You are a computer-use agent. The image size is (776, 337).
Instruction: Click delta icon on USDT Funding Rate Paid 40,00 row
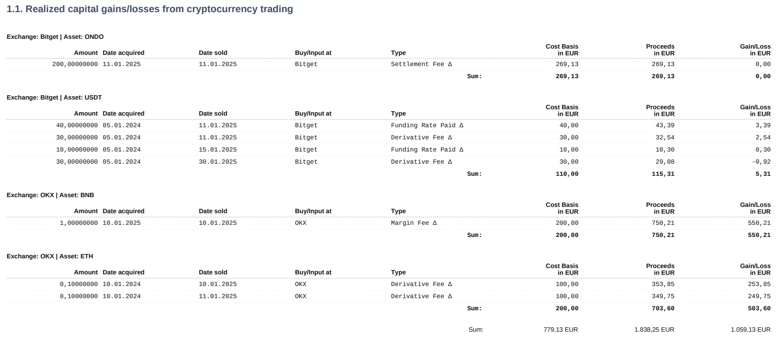pyautogui.click(x=461, y=125)
